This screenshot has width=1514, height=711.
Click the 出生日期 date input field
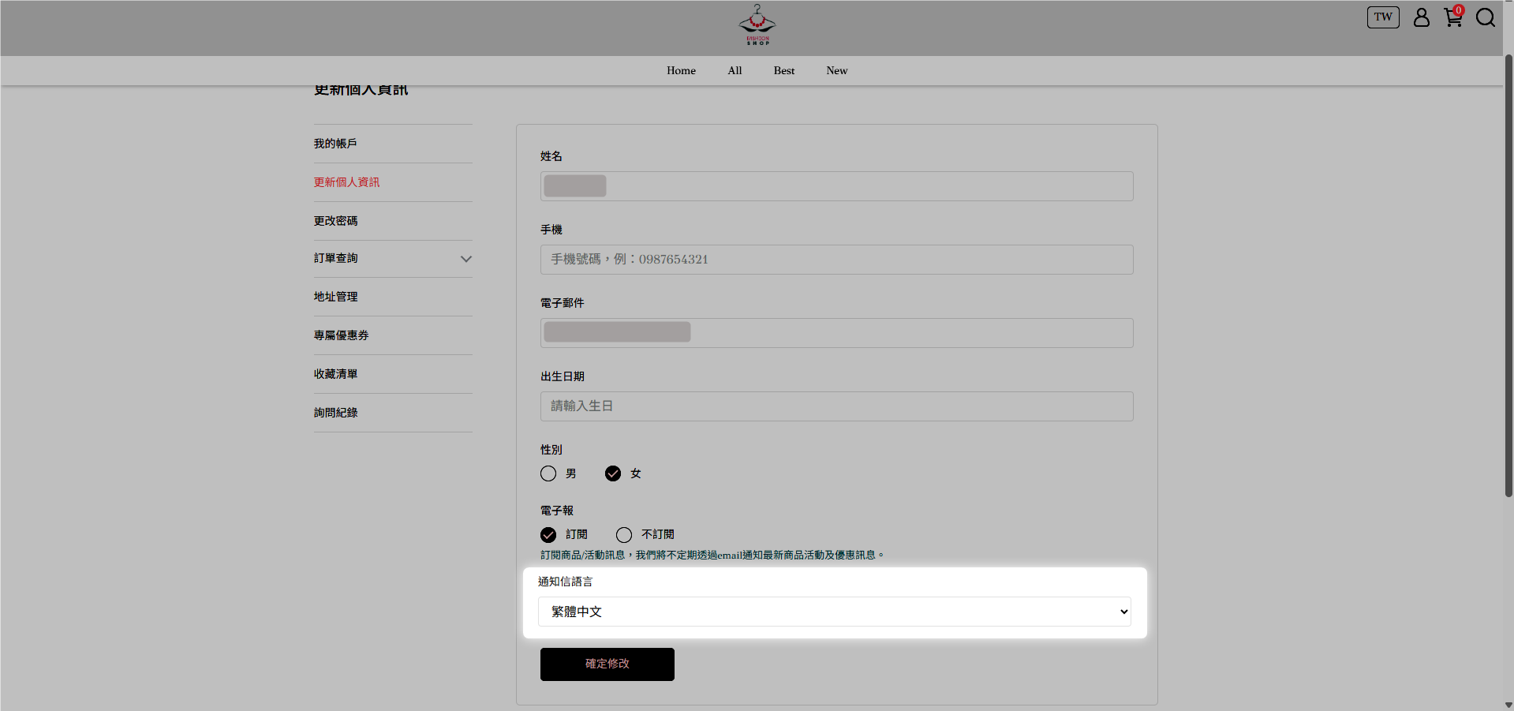[x=836, y=406]
